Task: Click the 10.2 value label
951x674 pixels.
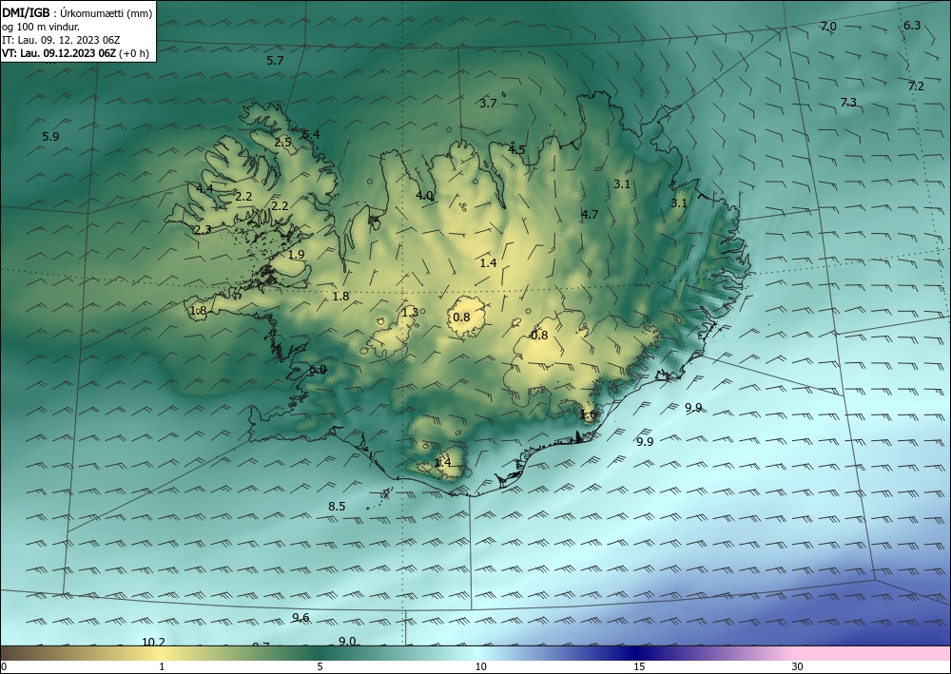Action: click(153, 642)
